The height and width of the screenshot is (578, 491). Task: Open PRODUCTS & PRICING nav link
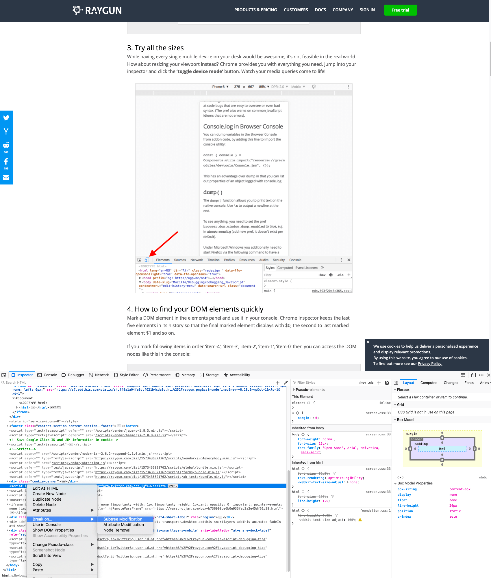point(255,10)
